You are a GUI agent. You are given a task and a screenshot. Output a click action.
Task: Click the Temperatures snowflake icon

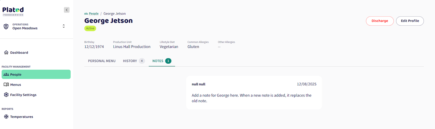pyautogui.click(x=6, y=117)
